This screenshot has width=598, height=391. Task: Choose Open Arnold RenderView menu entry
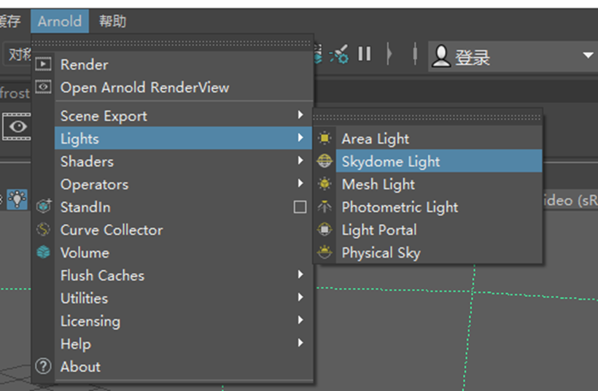[185, 88]
